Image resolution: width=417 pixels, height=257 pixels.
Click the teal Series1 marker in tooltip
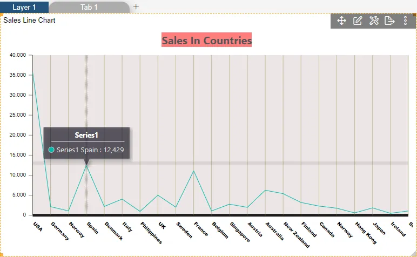(51, 150)
